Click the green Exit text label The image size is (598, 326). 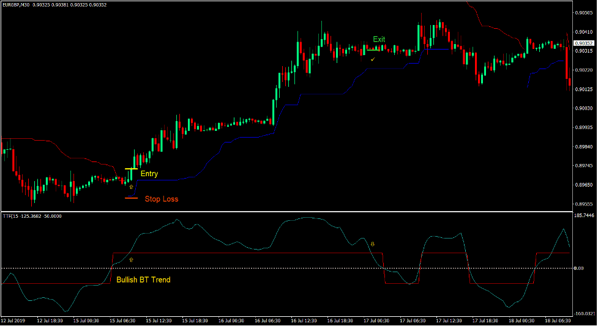(379, 39)
